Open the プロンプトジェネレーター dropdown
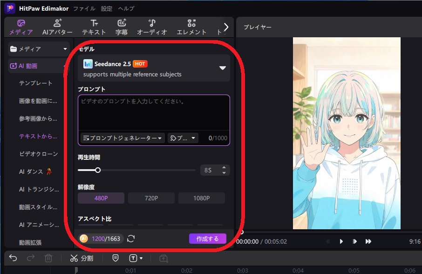This screenshot has height=274, width=422. (123, 138)
